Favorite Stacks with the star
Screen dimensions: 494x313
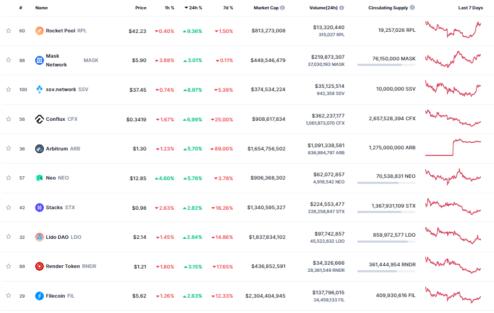(8, 208)
